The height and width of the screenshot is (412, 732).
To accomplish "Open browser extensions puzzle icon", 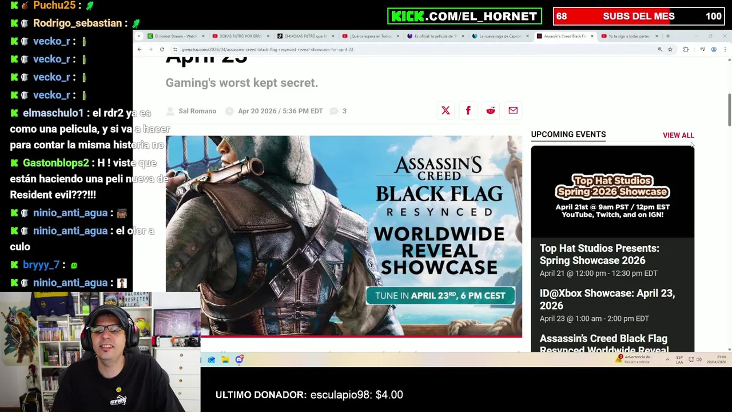I will 686,49.
